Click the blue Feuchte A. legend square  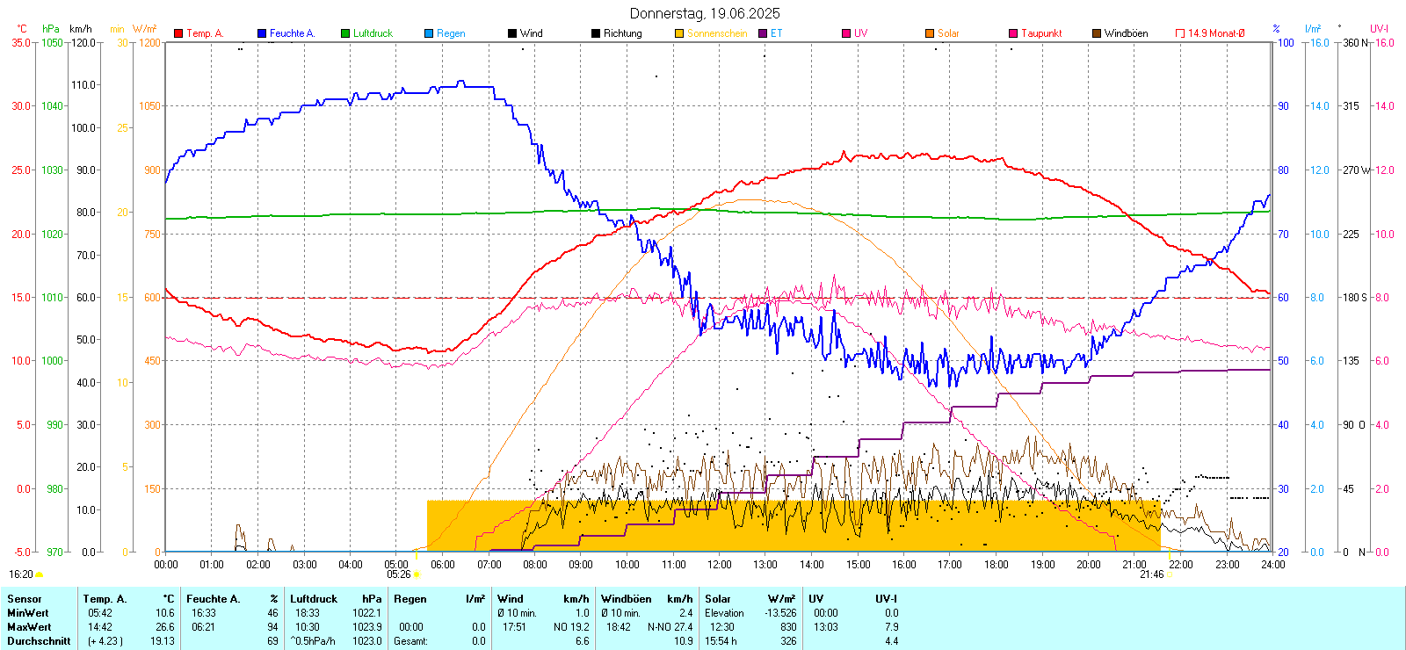[262, 33]
